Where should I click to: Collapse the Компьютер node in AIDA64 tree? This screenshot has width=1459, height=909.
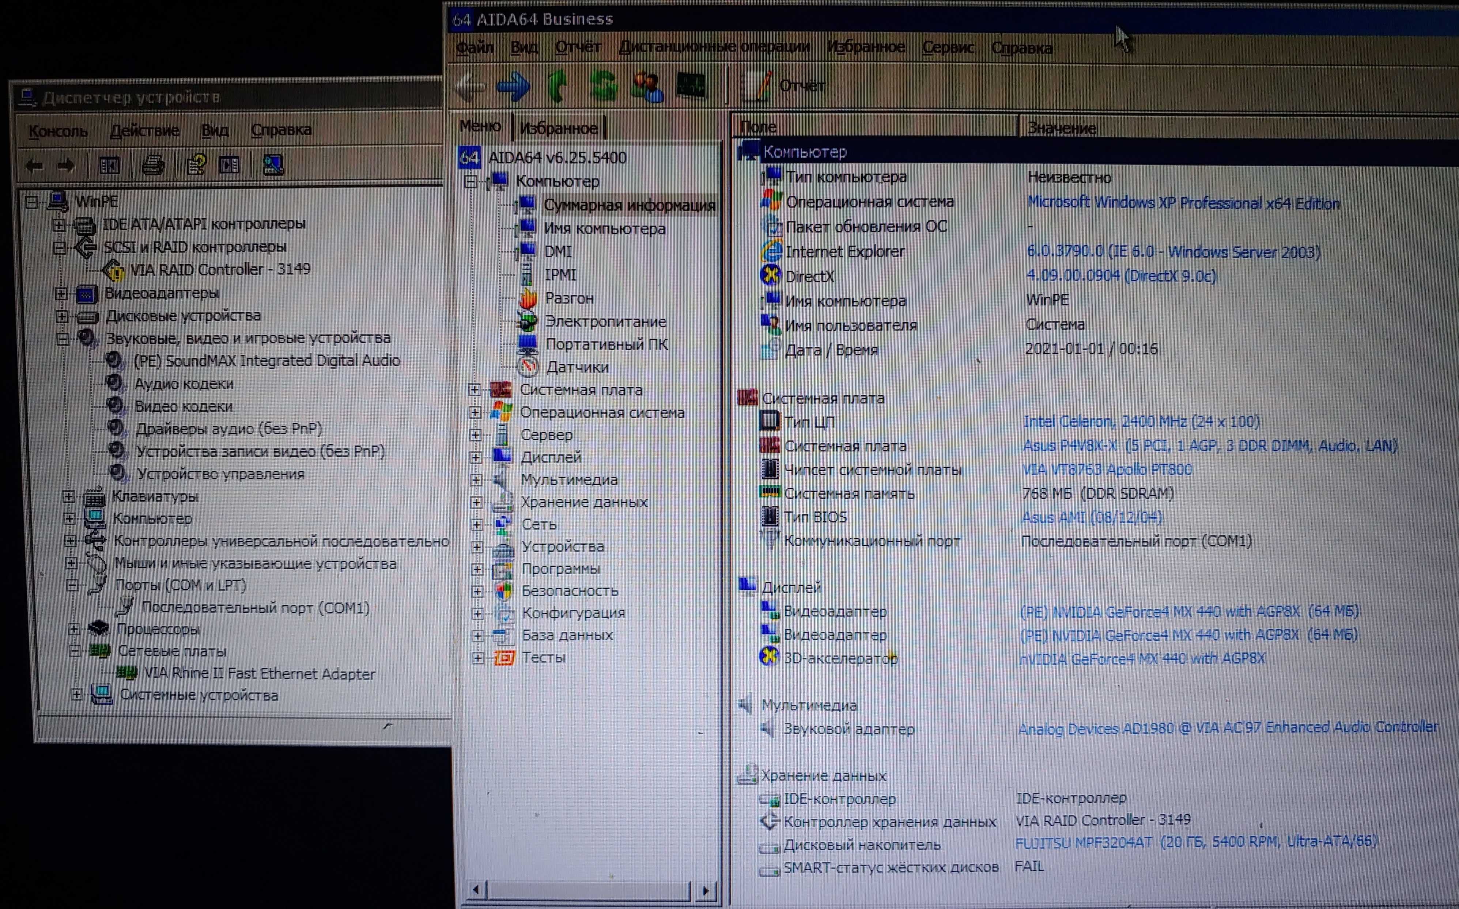pos(471,181)
